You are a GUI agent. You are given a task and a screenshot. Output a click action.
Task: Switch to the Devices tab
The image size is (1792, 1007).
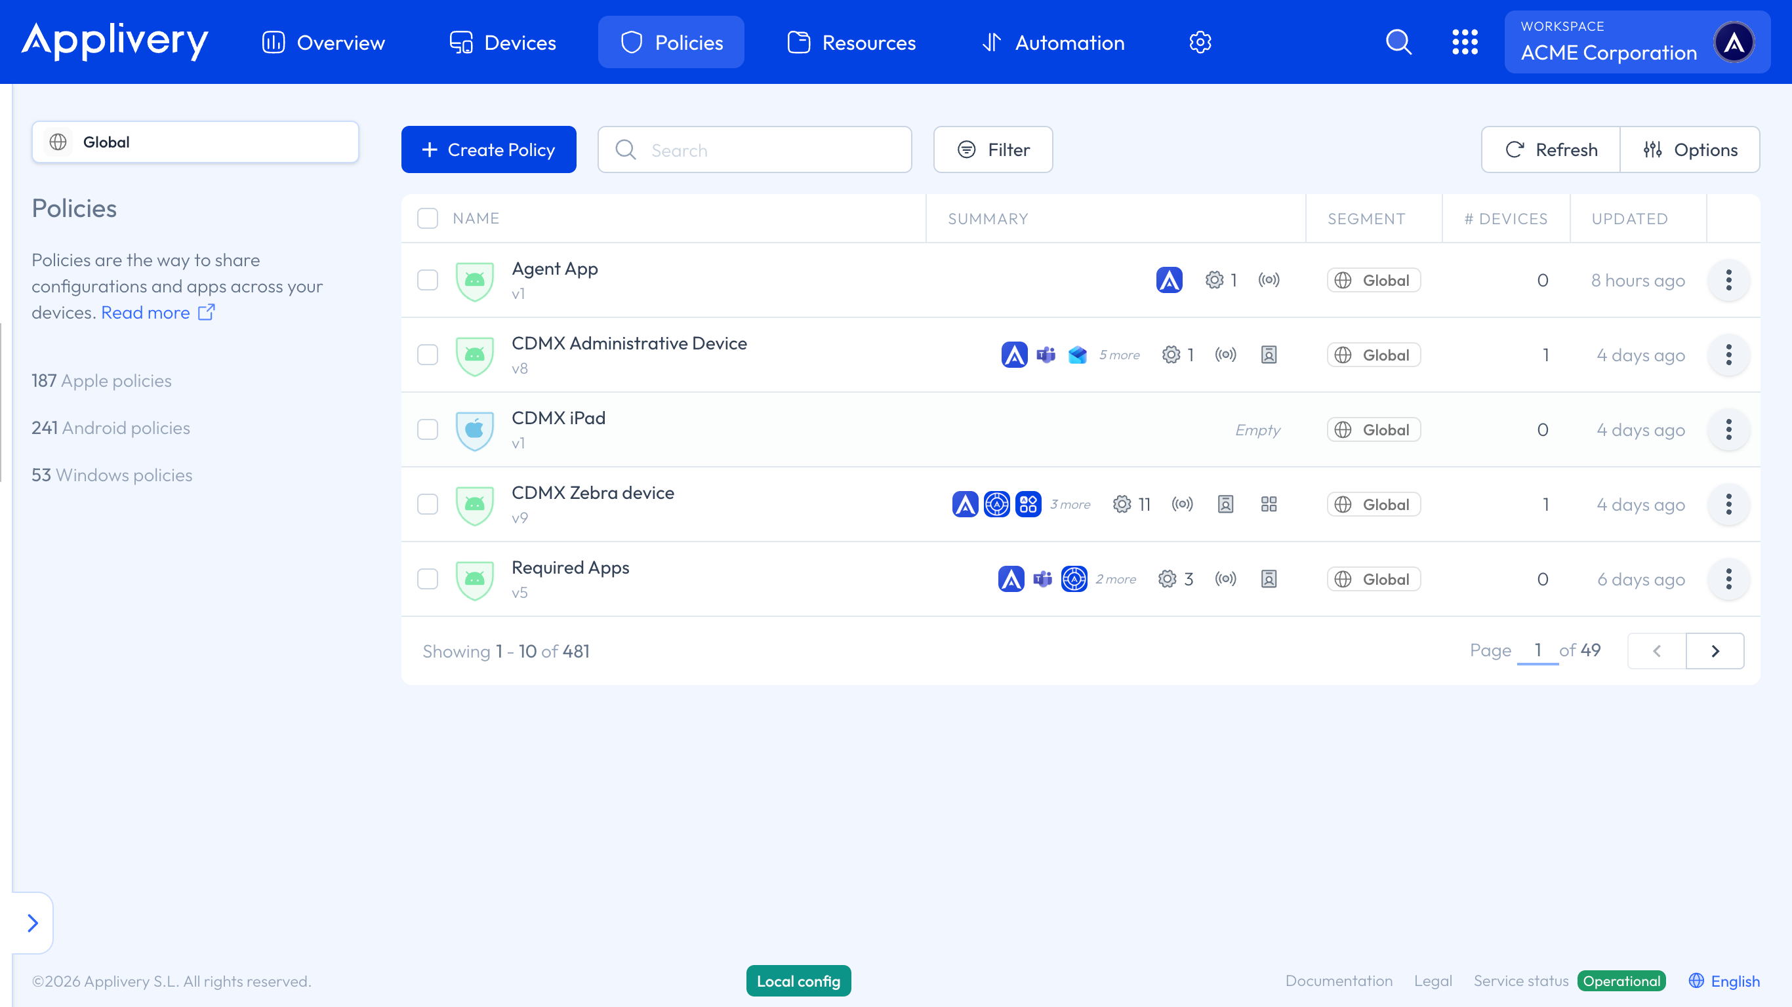(502, 43)
